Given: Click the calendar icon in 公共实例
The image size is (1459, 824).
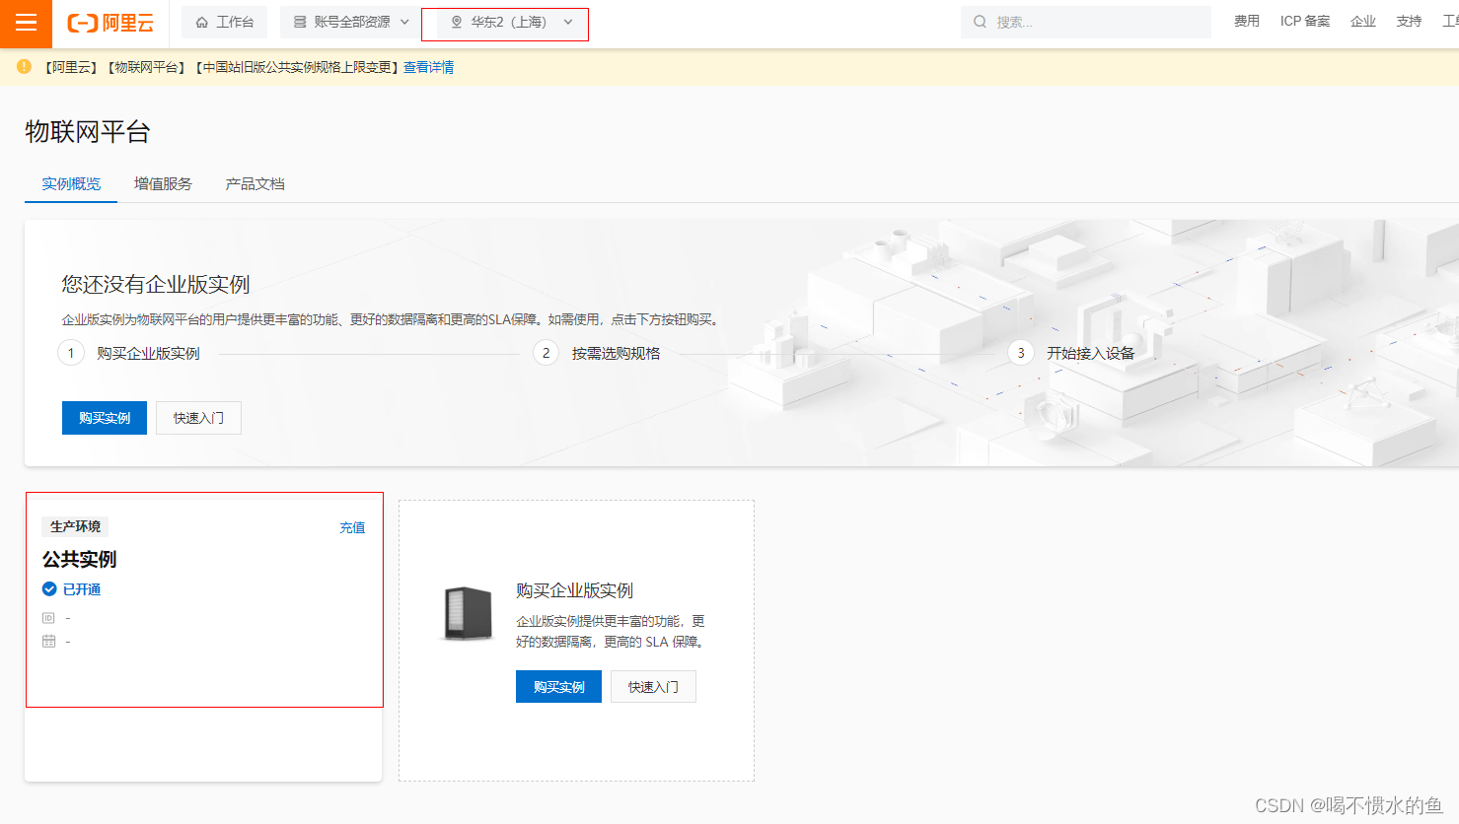Looking at the screenshot, I should (48, 642).
